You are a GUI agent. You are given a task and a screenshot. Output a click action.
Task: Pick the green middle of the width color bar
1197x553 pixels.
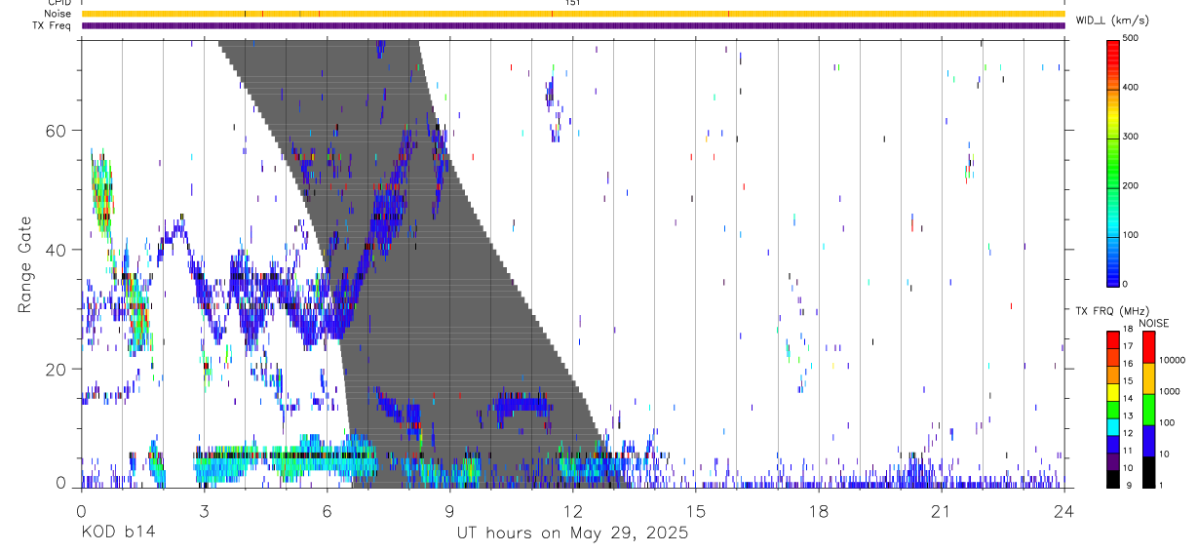1112,163
